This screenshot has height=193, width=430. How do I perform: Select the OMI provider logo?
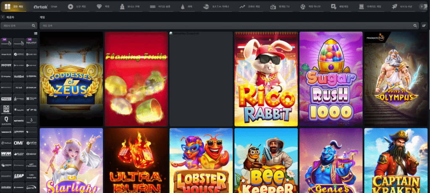point(19,143)
